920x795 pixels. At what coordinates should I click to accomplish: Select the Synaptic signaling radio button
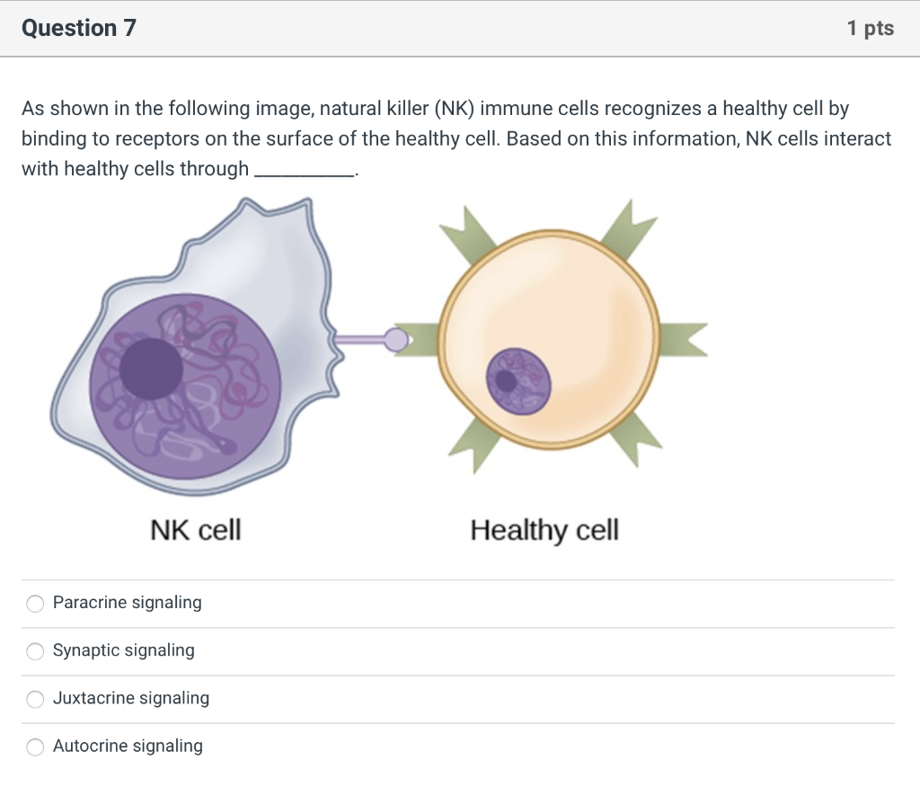pos(34,651)
